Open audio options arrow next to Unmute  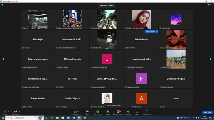point(9,112)
